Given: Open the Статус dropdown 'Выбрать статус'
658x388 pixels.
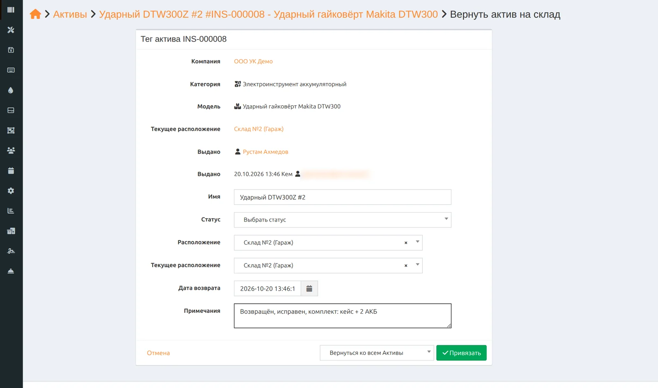Looking at the screenshot, I should (343, 220).
